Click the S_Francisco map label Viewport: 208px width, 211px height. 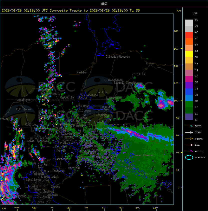(89, 95)
